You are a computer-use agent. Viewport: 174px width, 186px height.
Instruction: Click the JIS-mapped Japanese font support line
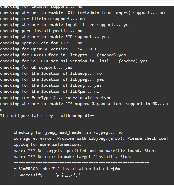85,107
